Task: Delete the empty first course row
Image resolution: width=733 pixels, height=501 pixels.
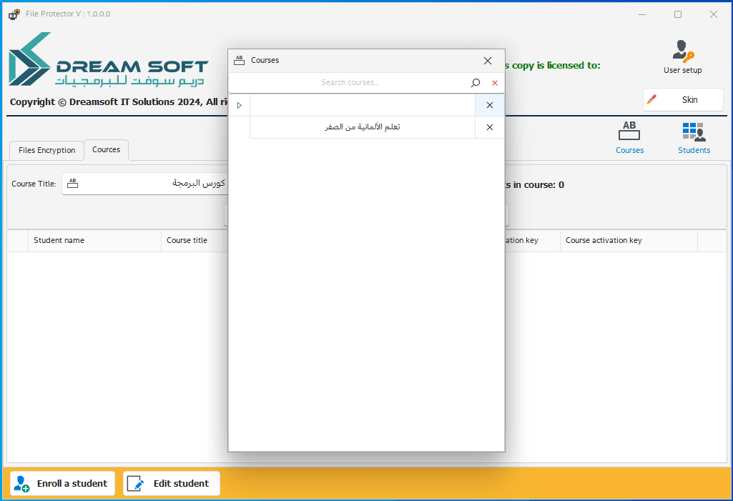Action: click(x=489, y=105)
